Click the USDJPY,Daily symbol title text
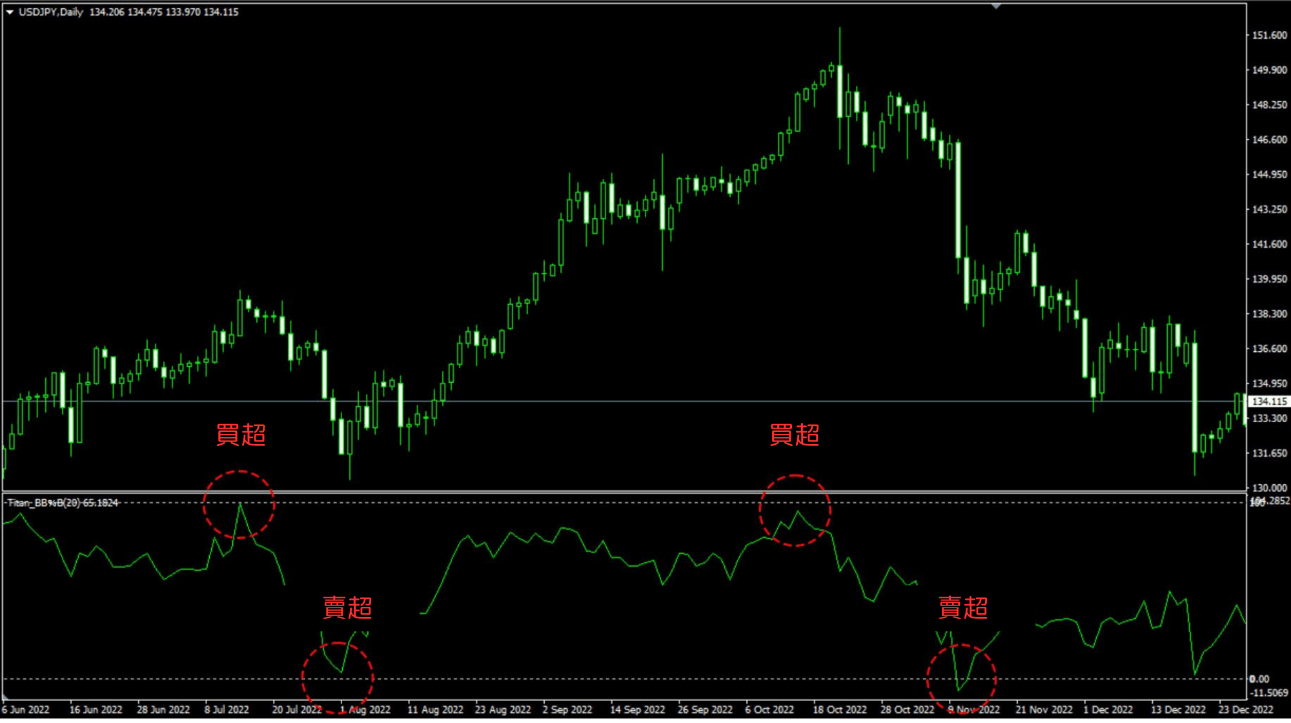The height and width of the screenshot is (723, 1291). click(51, 12)
